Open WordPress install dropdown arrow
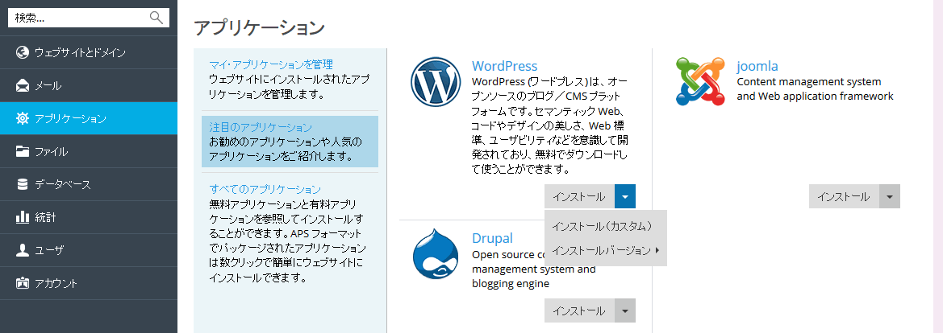The image size is (943, 333). (x=625, y=196)
